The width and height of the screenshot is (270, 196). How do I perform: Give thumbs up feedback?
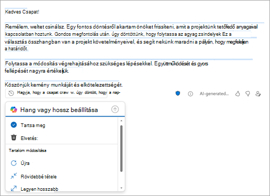pos(238,94)
